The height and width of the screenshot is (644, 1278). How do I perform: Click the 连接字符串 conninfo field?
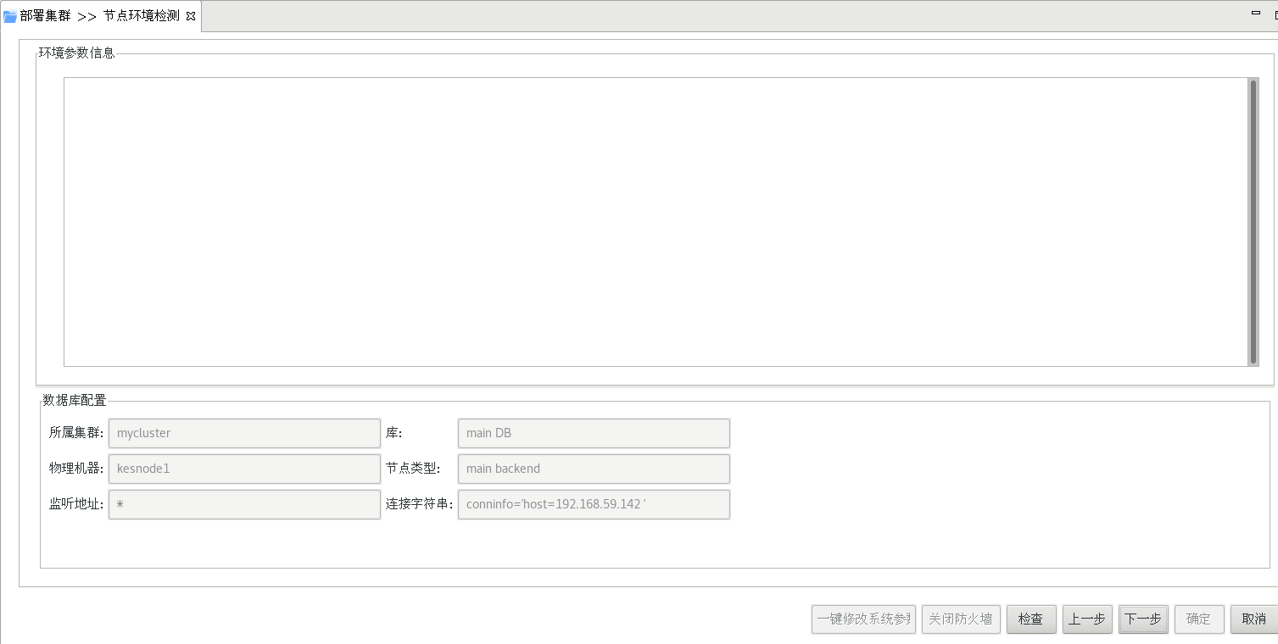click(x=593, y=504)
